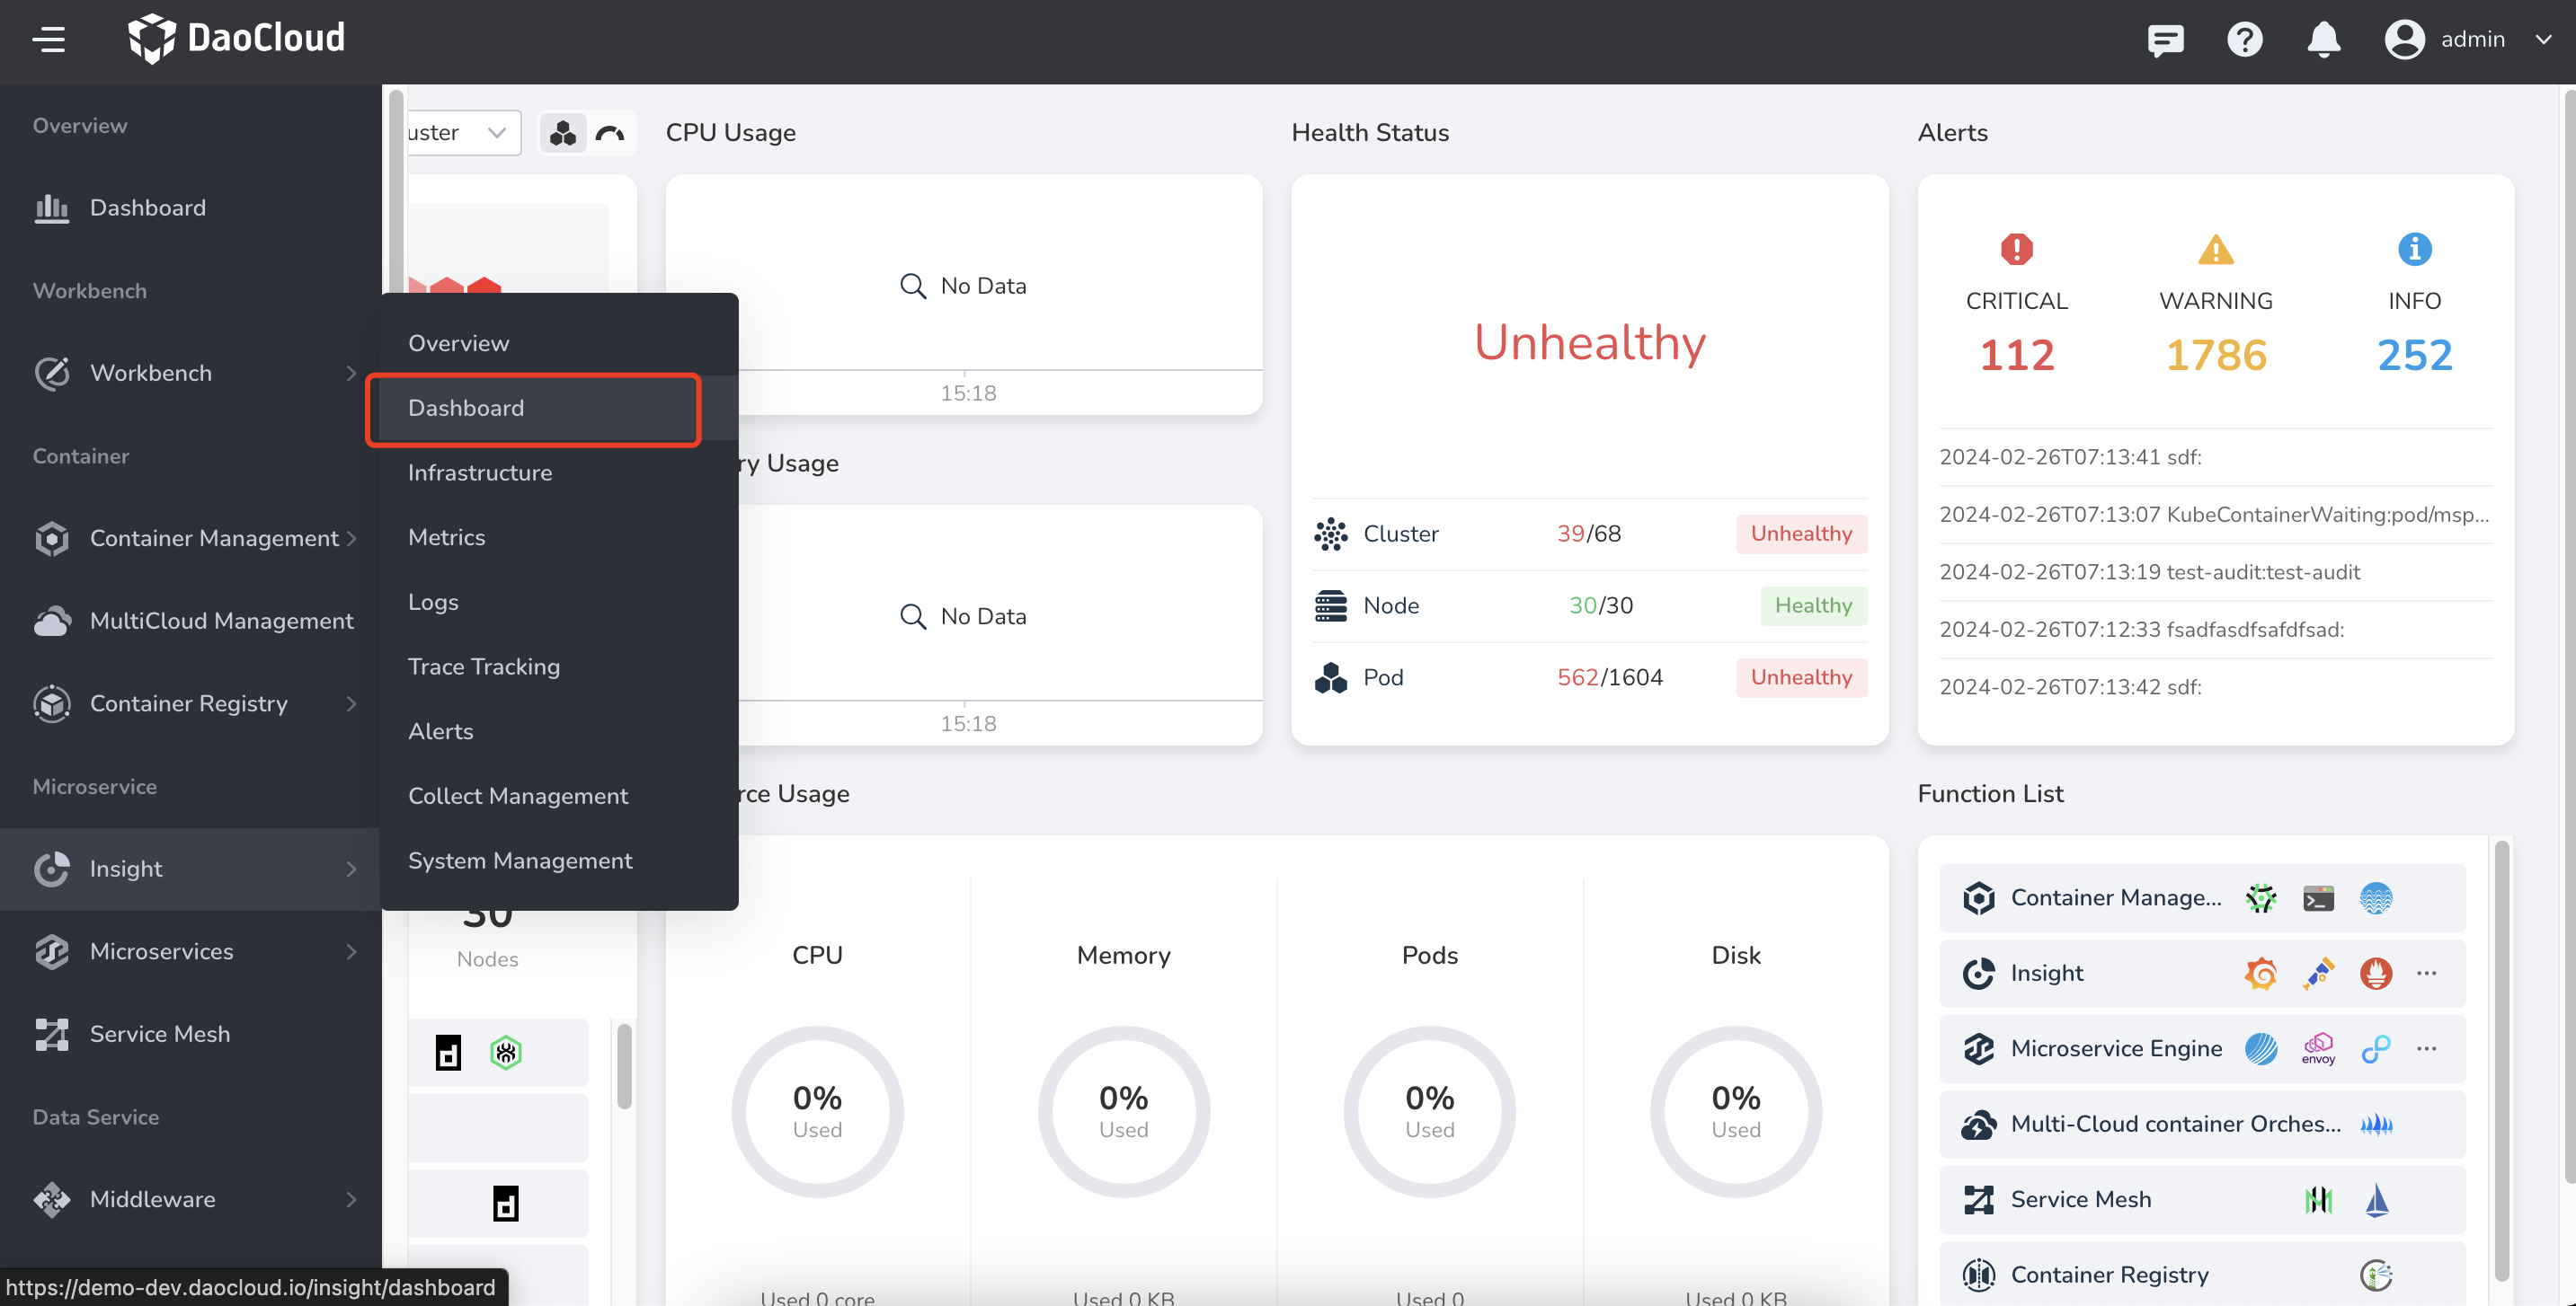Click the Service Mesh sidebar icon
This screenshot has height=1306, width=2576.
tap(52, 1034)
